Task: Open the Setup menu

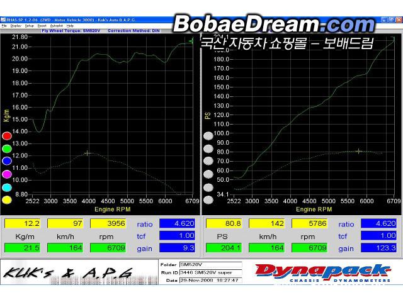Action: tap(30, 26)
